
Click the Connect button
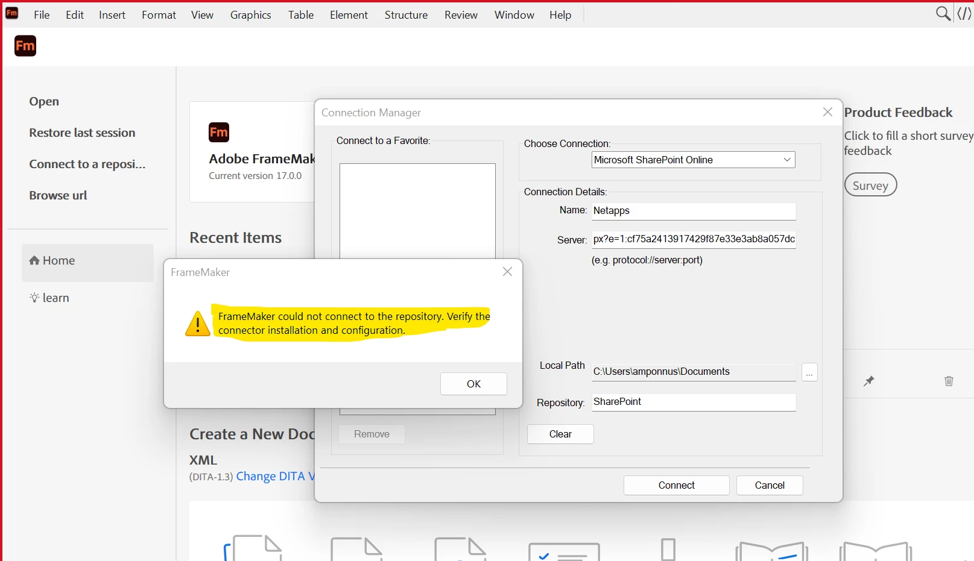[x=676, y=485]
